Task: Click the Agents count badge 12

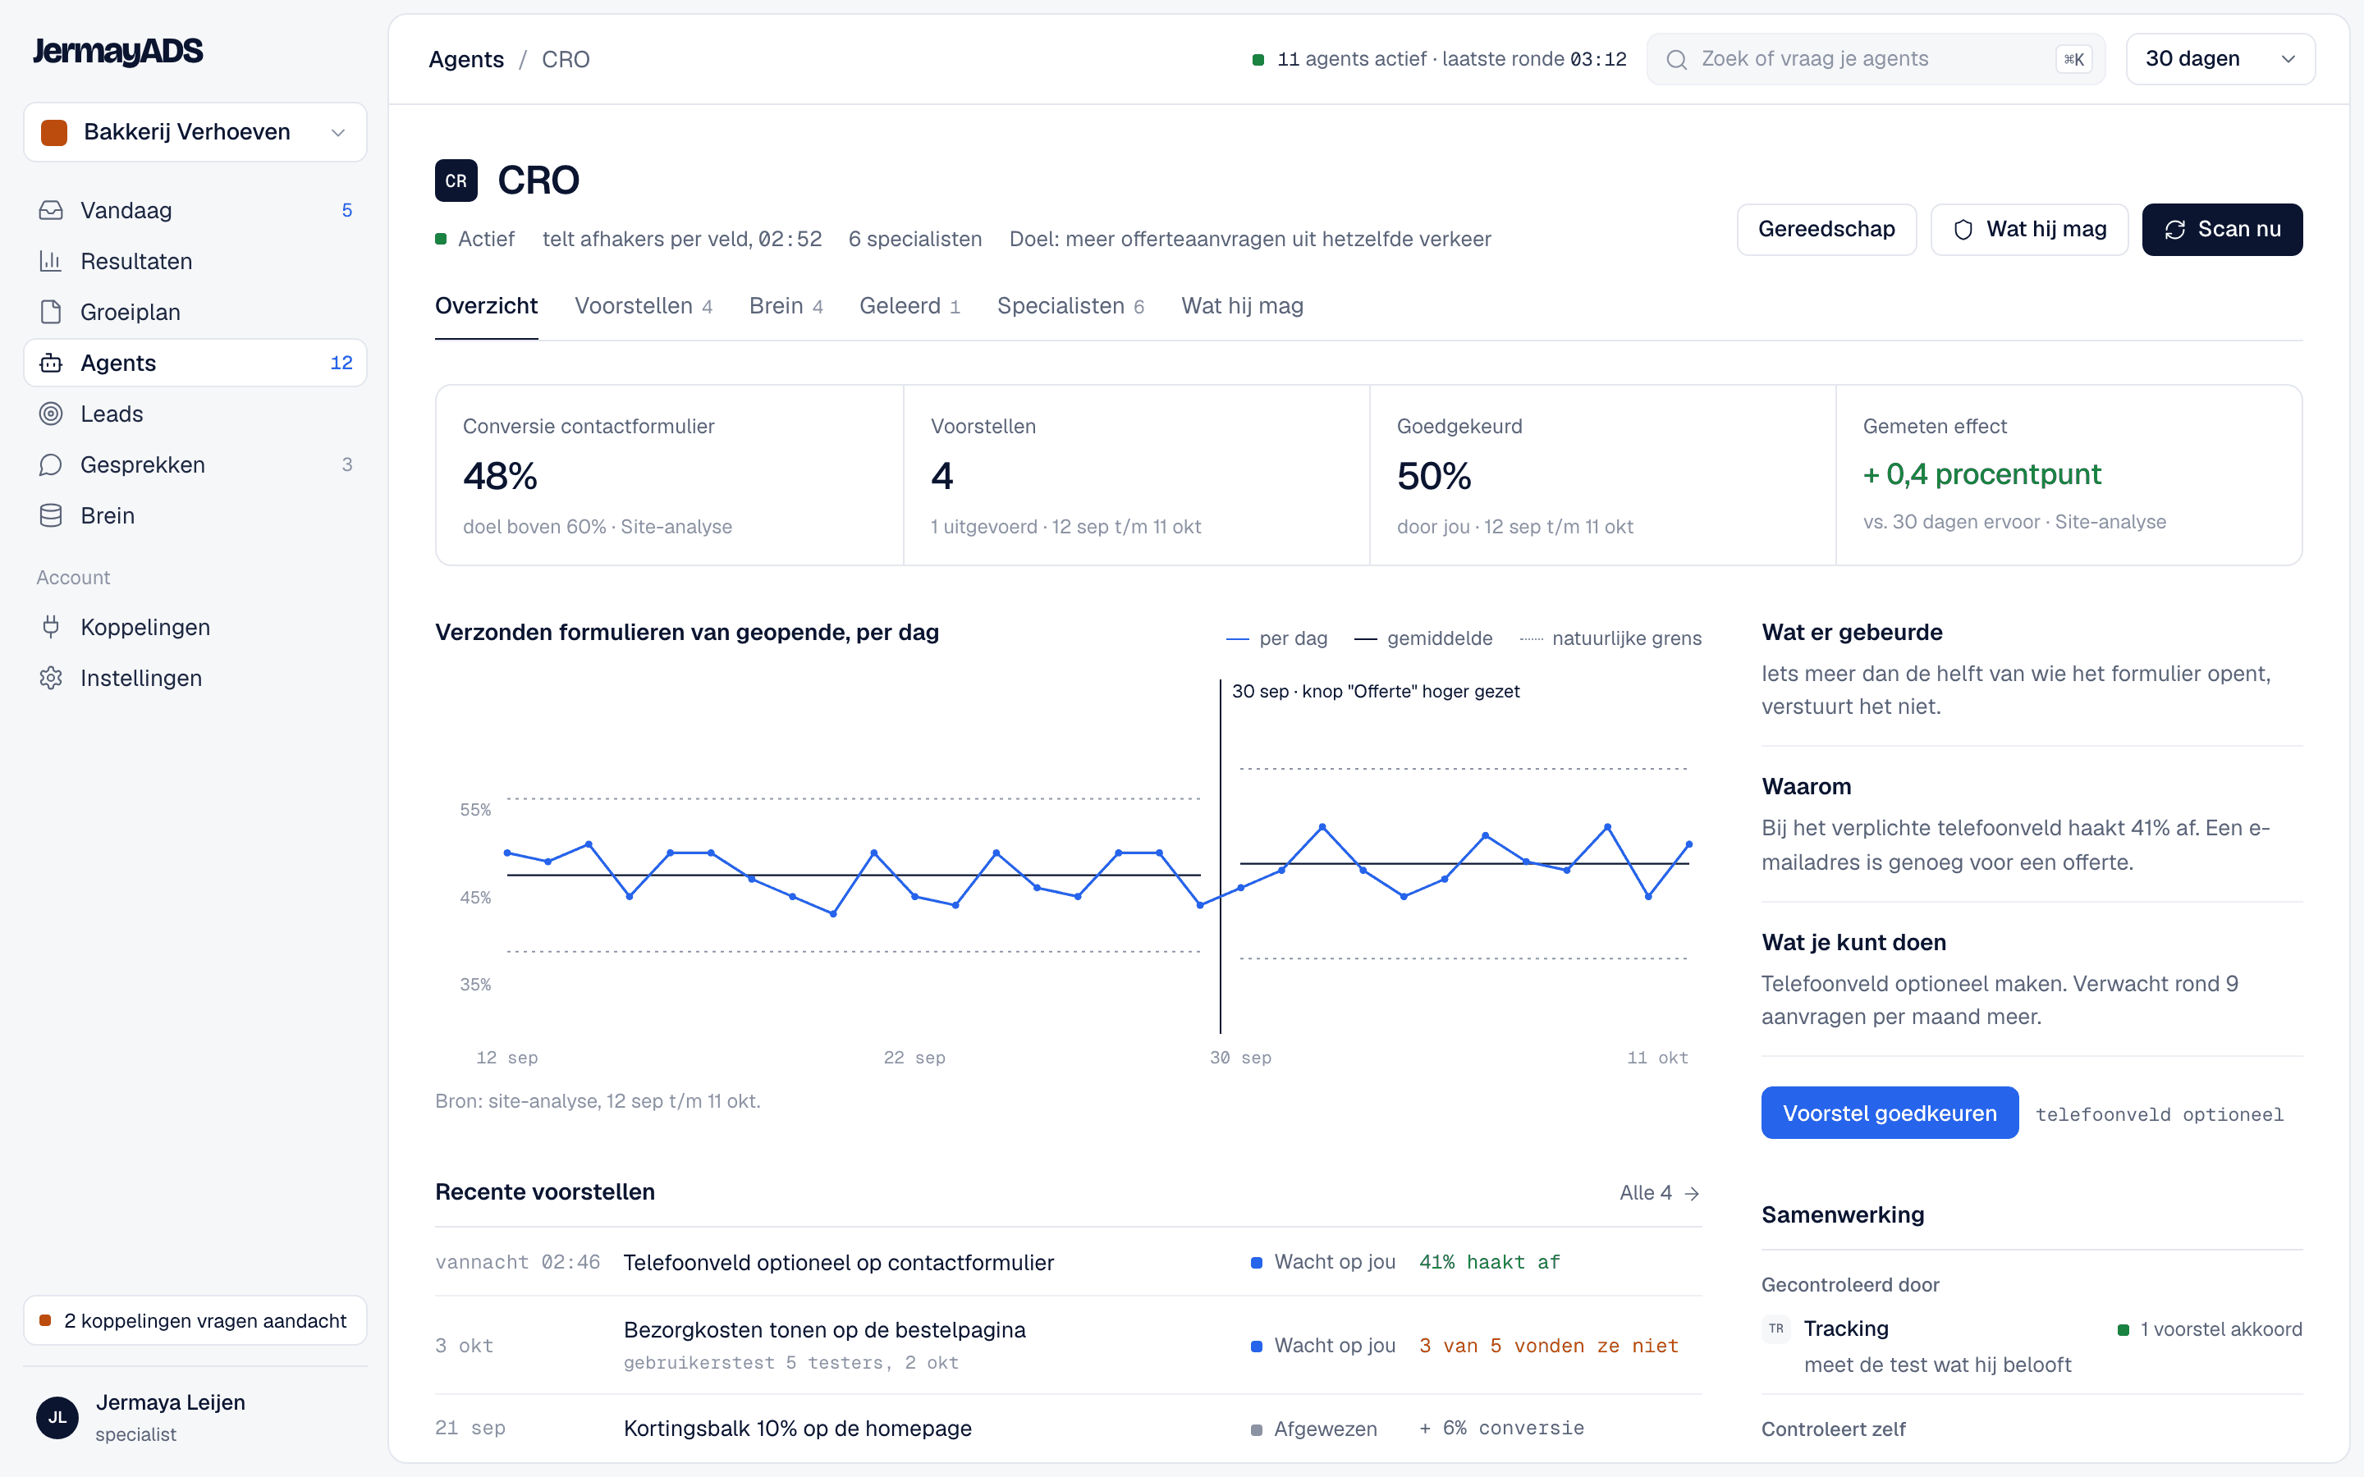Action: click(341, 363)
